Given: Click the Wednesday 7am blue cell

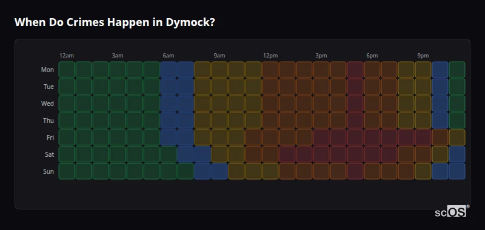Looking at the screenshot, I should click(x=186, y=103).
